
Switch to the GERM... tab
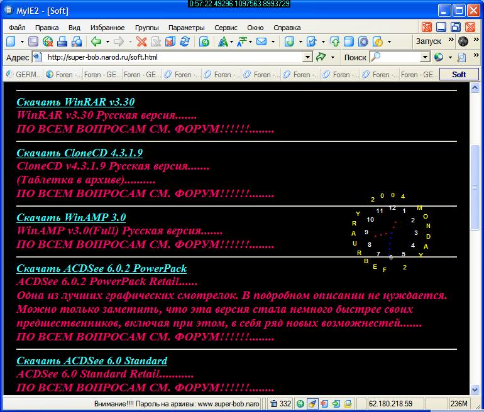(x=24, y=75)
